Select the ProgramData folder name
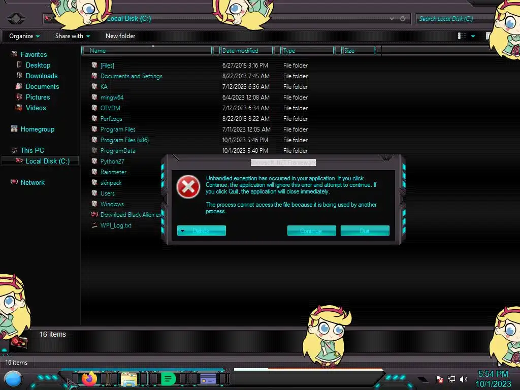This screenshot has width=520, height=390. (x=118, y=150)
